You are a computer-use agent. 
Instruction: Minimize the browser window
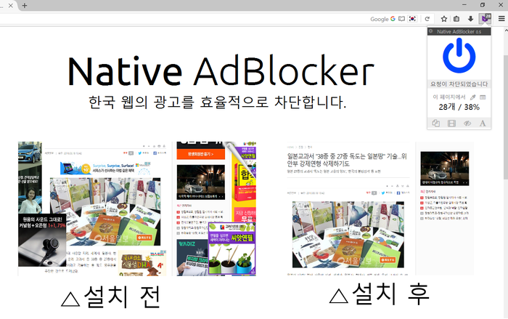[464, 5]
